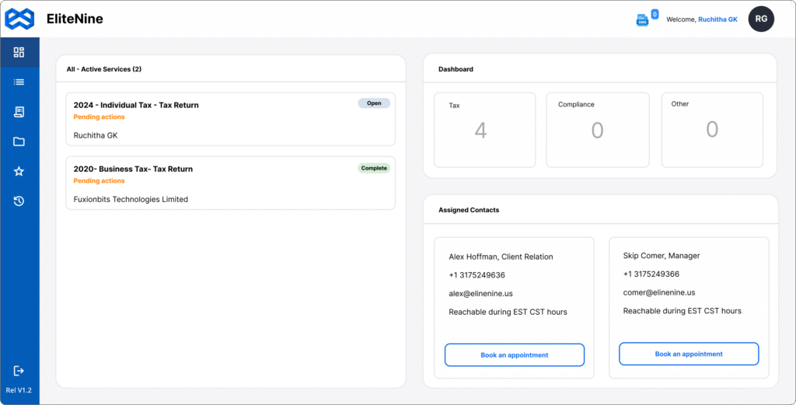
Task: Click Pending actions under 2020 Business Tax
Action: tap(99, 181)
